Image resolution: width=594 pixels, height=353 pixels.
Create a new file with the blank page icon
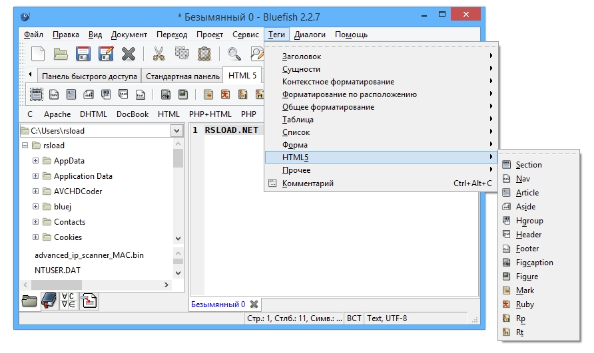click(37, 54)
